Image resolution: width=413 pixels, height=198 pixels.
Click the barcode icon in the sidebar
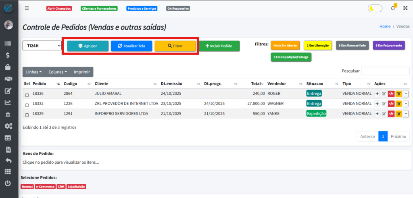point(8,44)
